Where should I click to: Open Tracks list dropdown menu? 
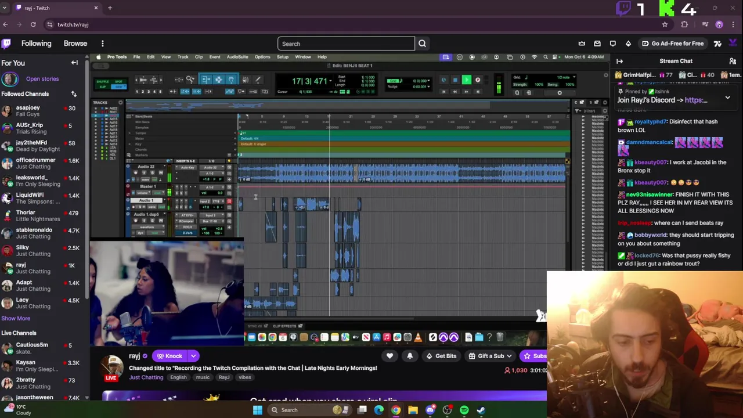121,103
